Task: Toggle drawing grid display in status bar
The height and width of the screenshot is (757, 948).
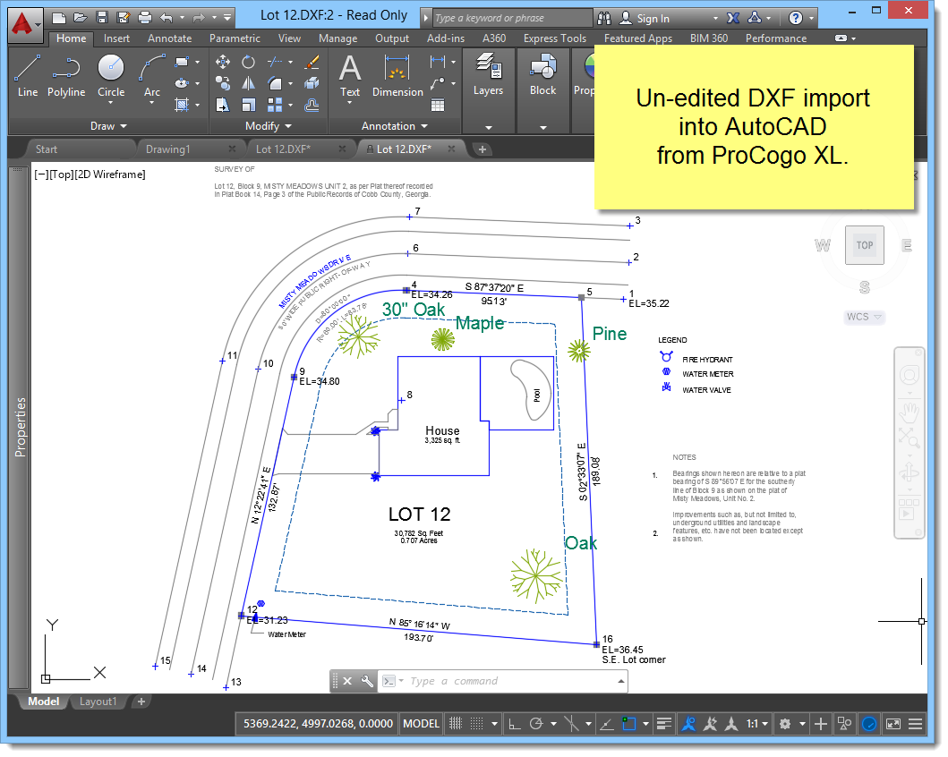Action: point(456,724)
